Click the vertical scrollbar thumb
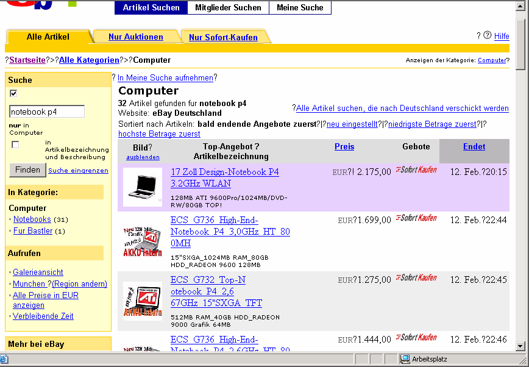 click(520, 45)
